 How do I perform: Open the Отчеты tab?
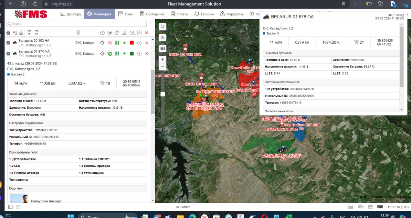pos(179,14)
